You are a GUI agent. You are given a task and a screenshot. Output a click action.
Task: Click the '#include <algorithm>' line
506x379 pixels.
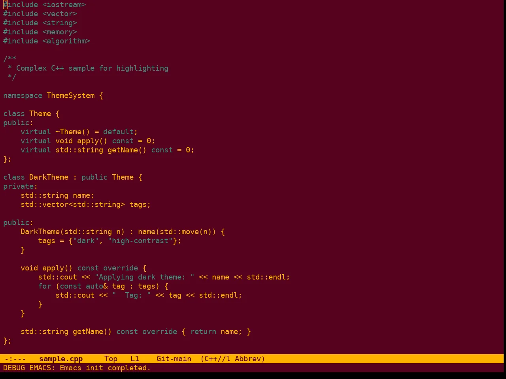click(47, 41)
